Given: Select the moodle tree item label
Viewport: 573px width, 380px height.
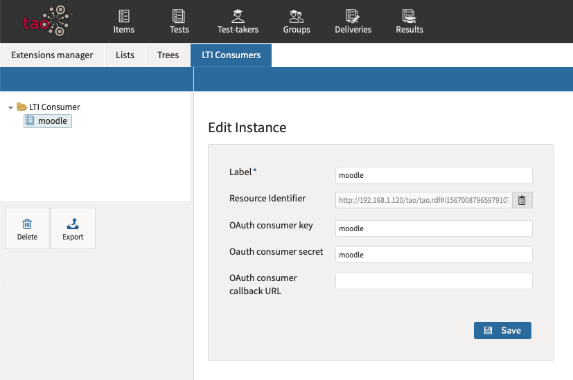Looking at the screenshot, I should tap(53, 121).
